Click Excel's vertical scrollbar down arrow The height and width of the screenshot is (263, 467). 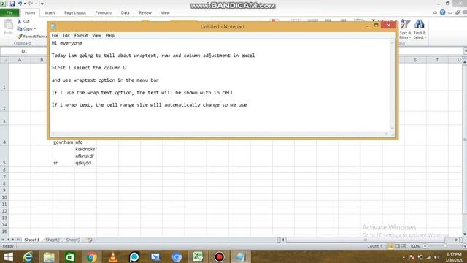(465, 234)
